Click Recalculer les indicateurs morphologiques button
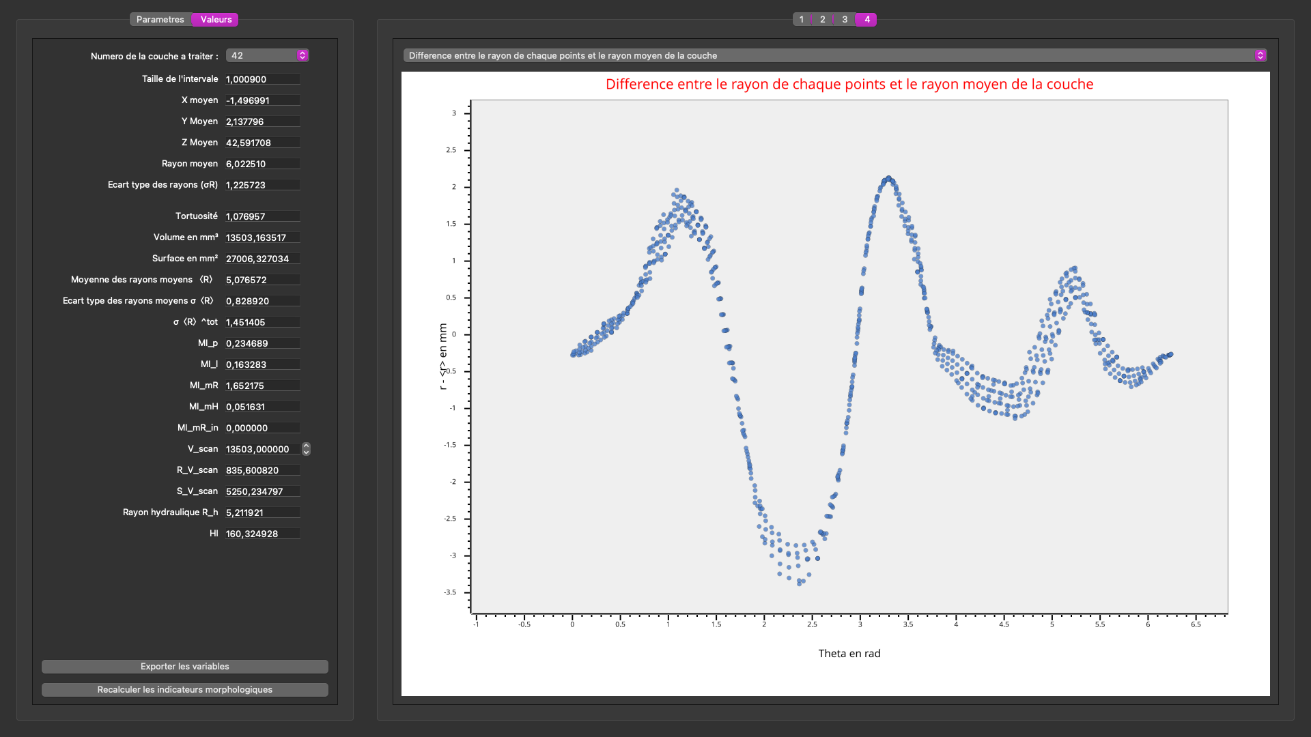The height and width of the screenshot is (737, 1311). 184,690
